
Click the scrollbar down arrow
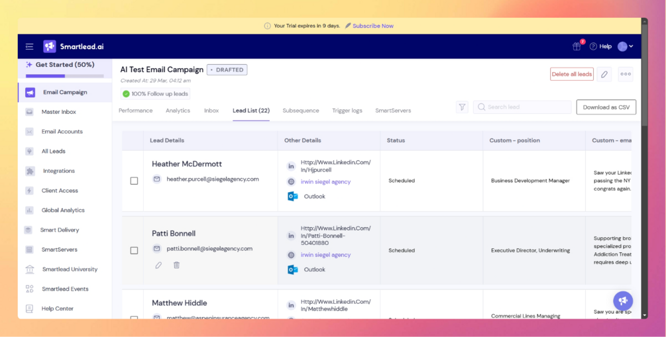645,316
